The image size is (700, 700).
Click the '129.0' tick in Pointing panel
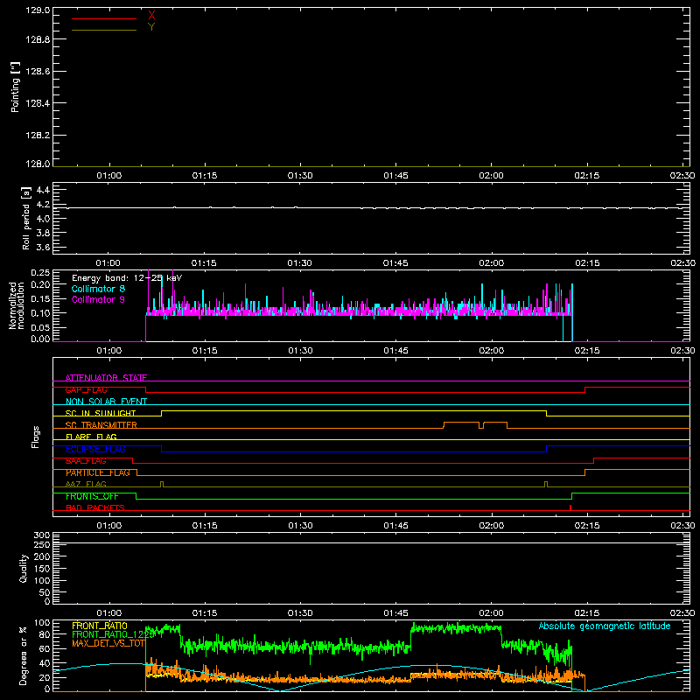(38, 10)
